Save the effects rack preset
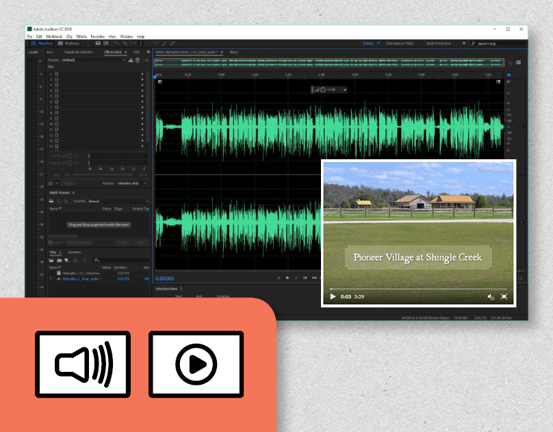 point(131,60)
